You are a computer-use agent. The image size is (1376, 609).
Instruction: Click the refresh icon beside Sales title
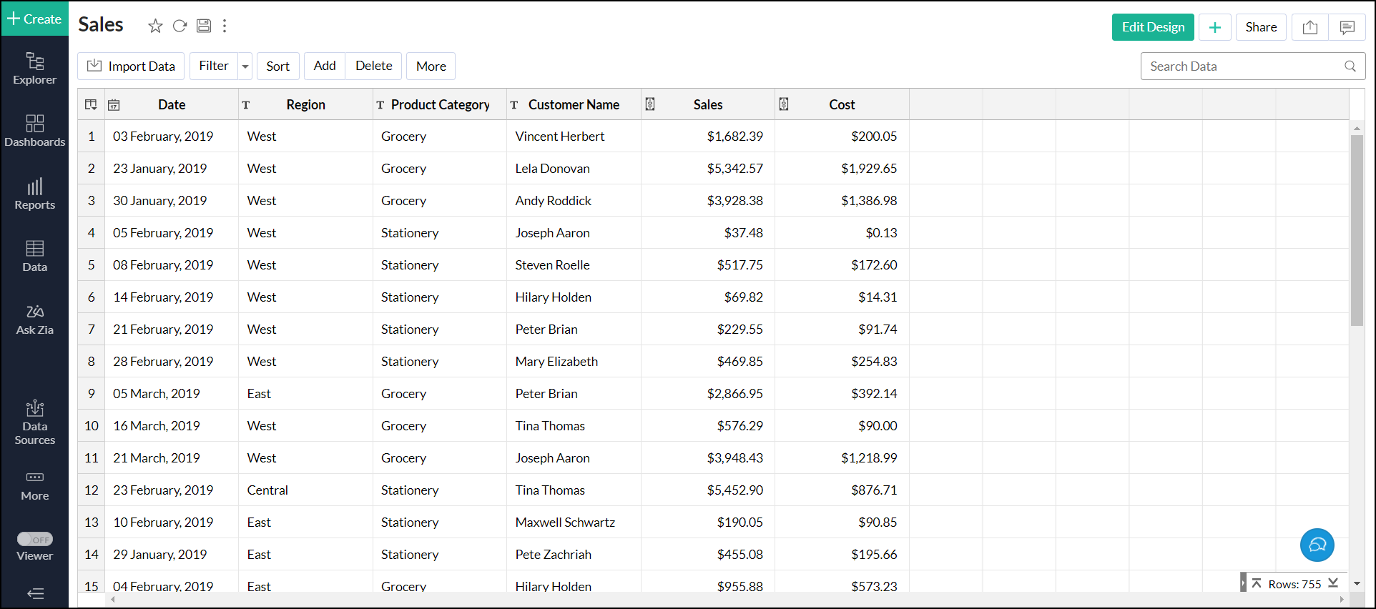[x=180, y=26]
